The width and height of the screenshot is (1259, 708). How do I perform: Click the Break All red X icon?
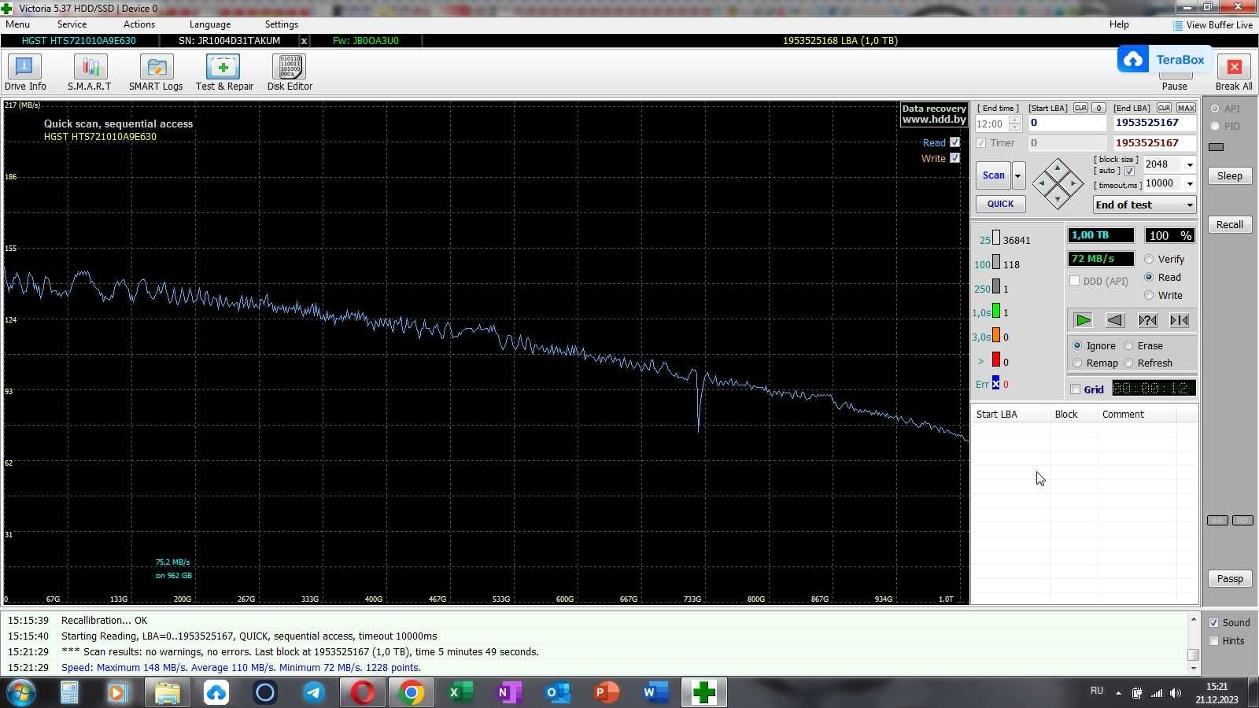[1234, 67]
